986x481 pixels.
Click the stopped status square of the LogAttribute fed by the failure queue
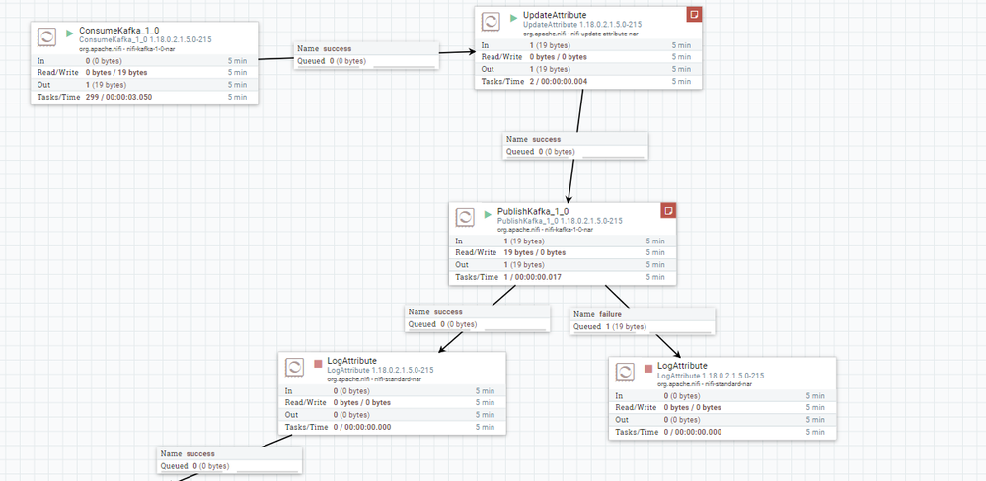pyautogui.click(x=648, y=368)
